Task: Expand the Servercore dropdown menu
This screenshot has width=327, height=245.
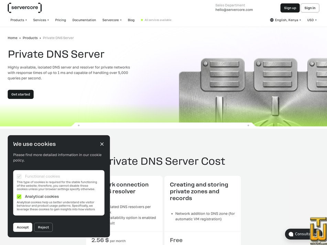Action: pos(112,20)
